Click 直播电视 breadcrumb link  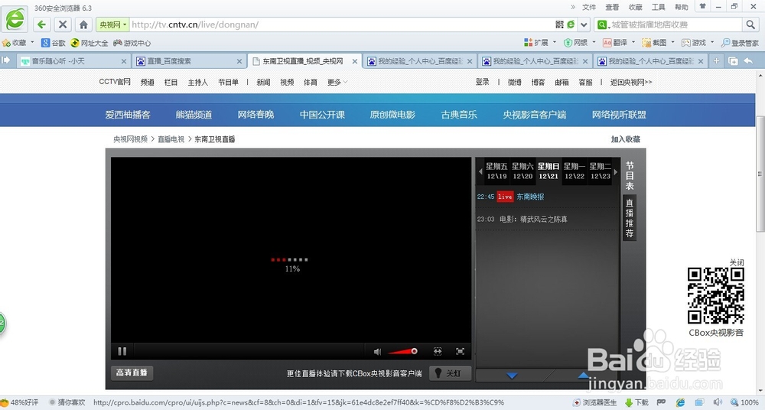171,139
